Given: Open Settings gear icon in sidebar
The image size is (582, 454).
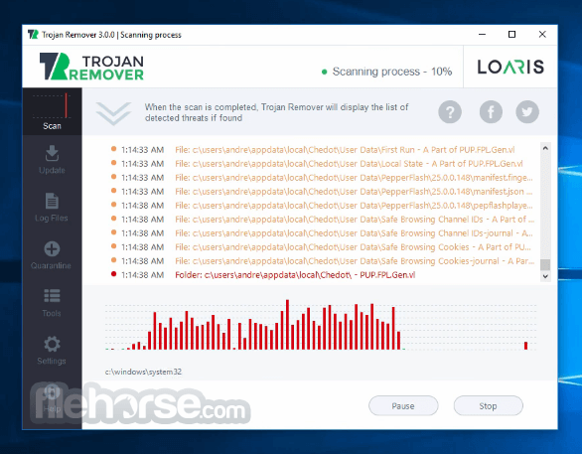Looking at the screenshot, I should (52, 344).
